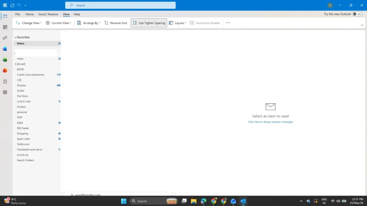Screen dimensions: 367x206
Task: Open the Arrange By dropdown
Action: point(89,23)
